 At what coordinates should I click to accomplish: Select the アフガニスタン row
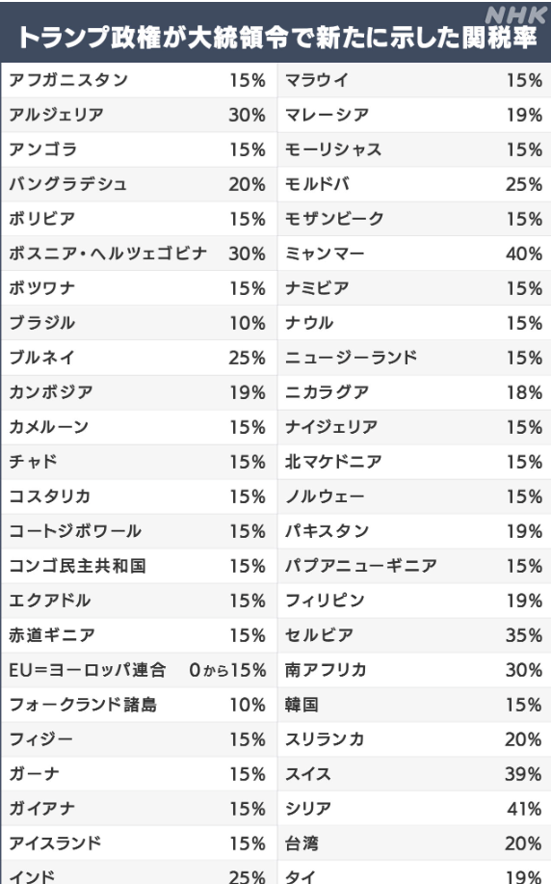point(139,80)
